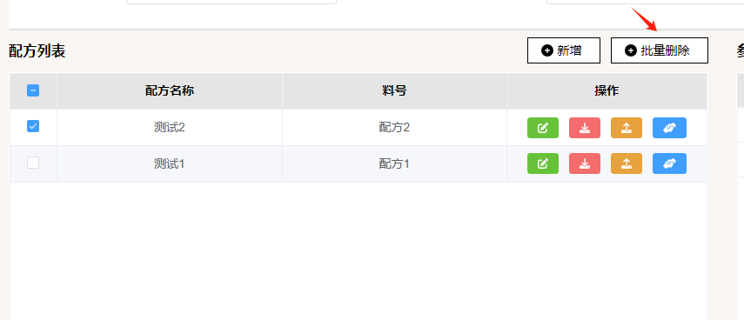Check the checkbox for 测试1 row
This screenshot has width=744, height=320.
click(x=33, y=163)
